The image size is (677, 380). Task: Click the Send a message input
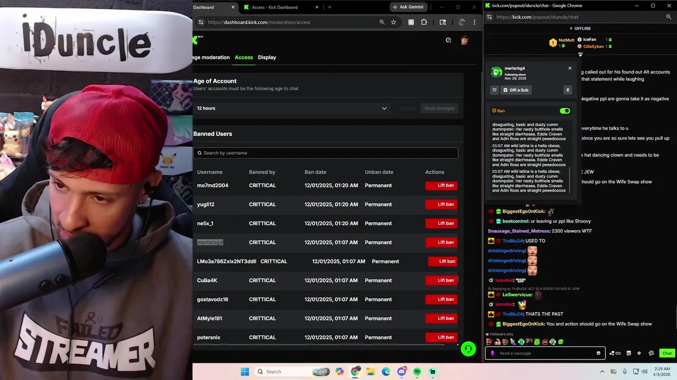[x=545, y=353]
